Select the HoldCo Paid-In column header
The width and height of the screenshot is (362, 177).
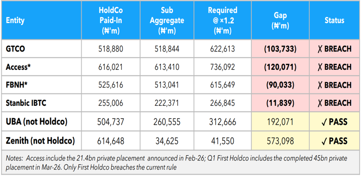tap(111, 20)
